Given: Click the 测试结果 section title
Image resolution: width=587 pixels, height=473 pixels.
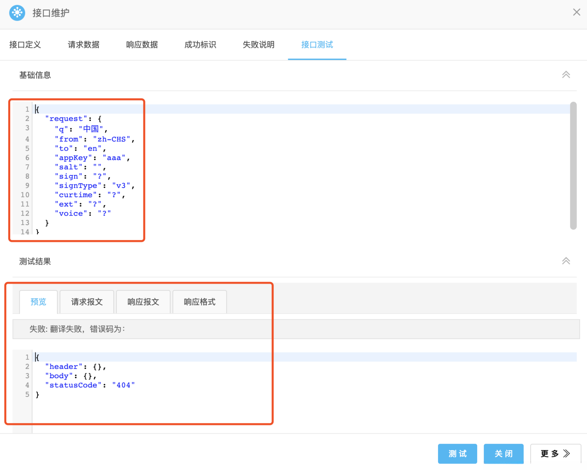Looking at the screenshot, I should pos(35,261).
